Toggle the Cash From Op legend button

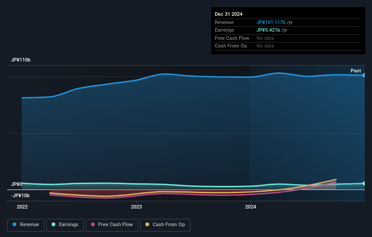(165, 225)
